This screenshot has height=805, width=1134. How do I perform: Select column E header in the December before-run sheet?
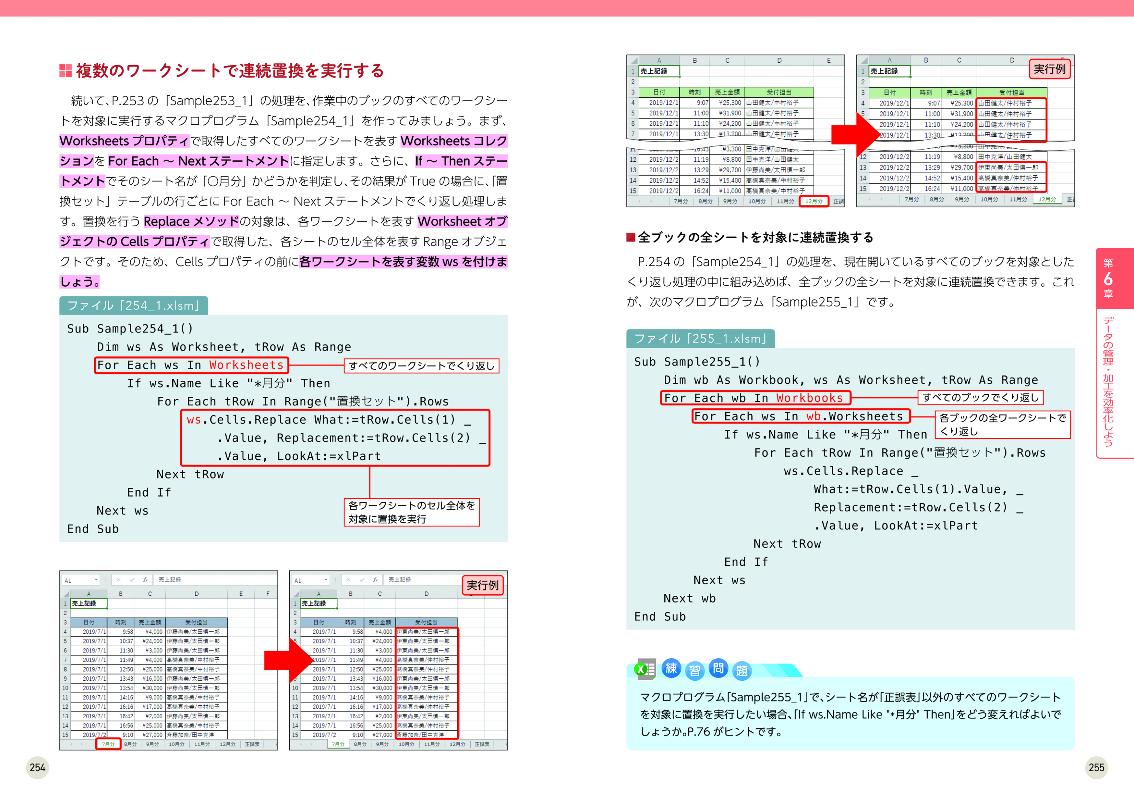[829, 60]
